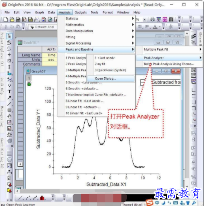This screenshot has width=204, height=206.
Task: Select the Rectangle drawing tool
Action: coord(9,110)
